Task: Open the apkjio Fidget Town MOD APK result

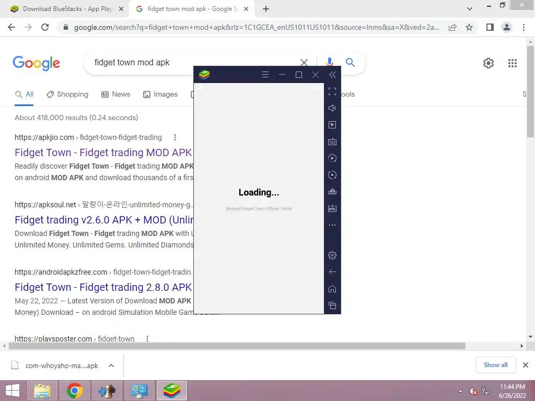Action: coord(104,152)
